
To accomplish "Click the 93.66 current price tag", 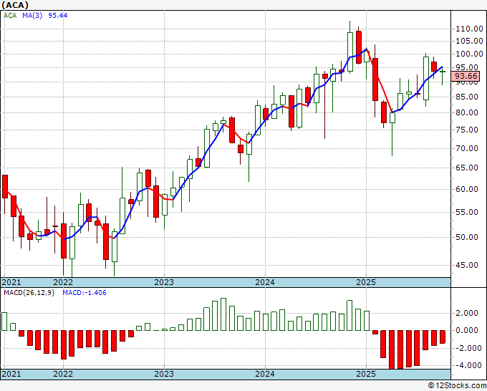I will [x=466, y=76].
